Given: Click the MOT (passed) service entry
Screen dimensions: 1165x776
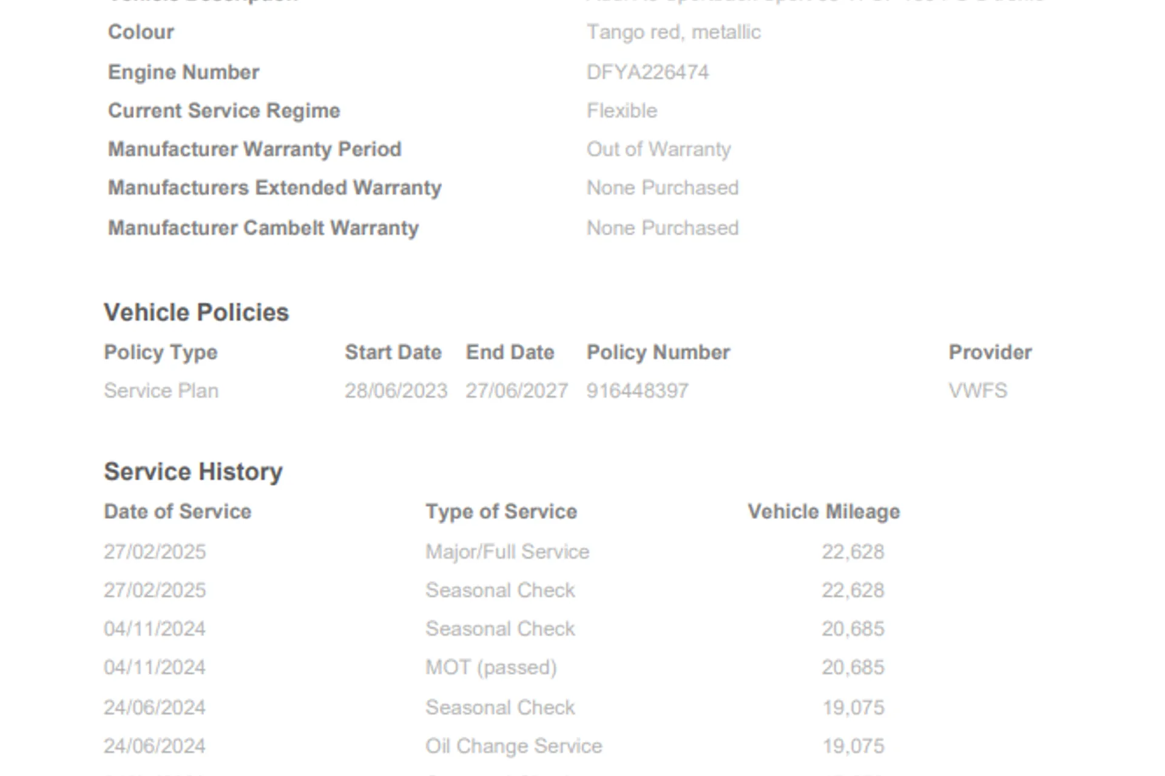Looking at the screenshot, I should click(491, 667).
